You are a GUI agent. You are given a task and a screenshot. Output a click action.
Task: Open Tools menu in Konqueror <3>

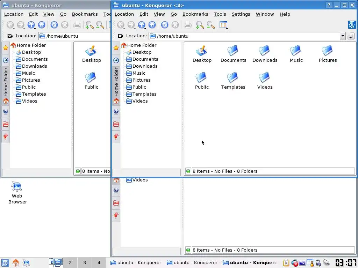220,14
